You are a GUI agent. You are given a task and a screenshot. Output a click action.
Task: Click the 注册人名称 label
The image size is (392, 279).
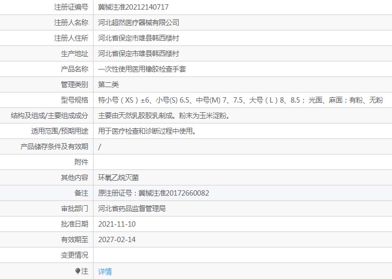pyautogui.click(x=71, y=22)
